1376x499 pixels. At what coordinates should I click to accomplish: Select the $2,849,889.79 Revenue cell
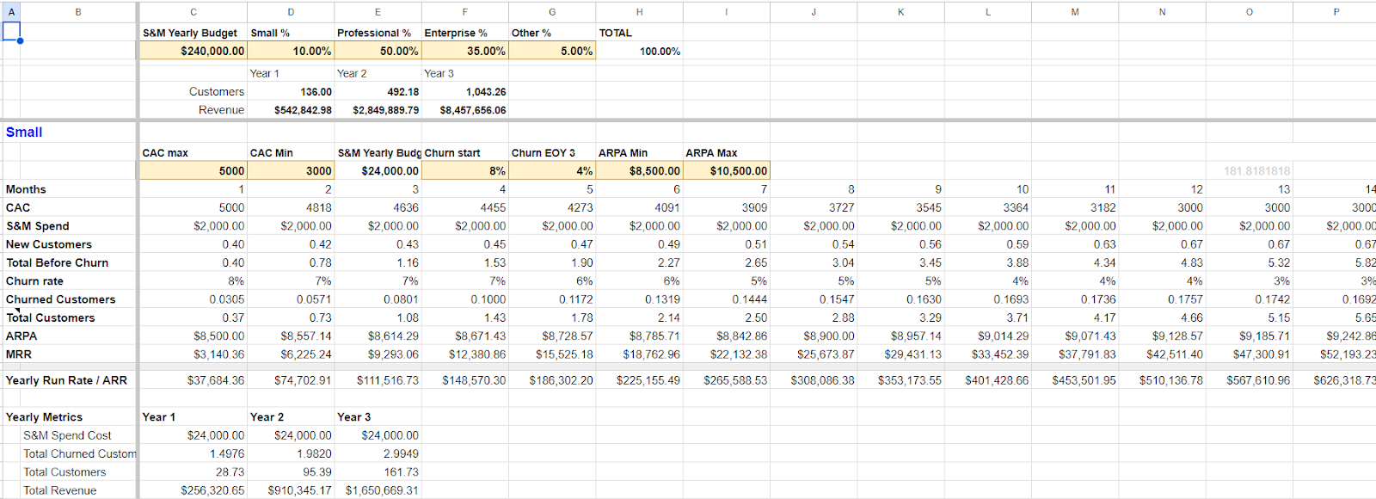(x=378, y=110)
